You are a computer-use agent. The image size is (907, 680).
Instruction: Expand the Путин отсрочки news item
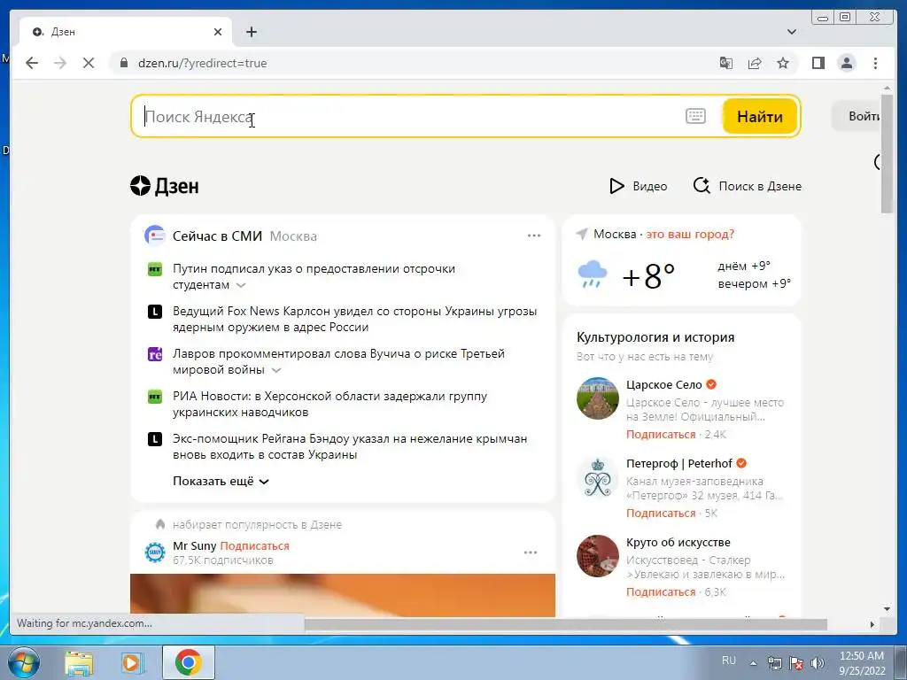click(241, 285)
